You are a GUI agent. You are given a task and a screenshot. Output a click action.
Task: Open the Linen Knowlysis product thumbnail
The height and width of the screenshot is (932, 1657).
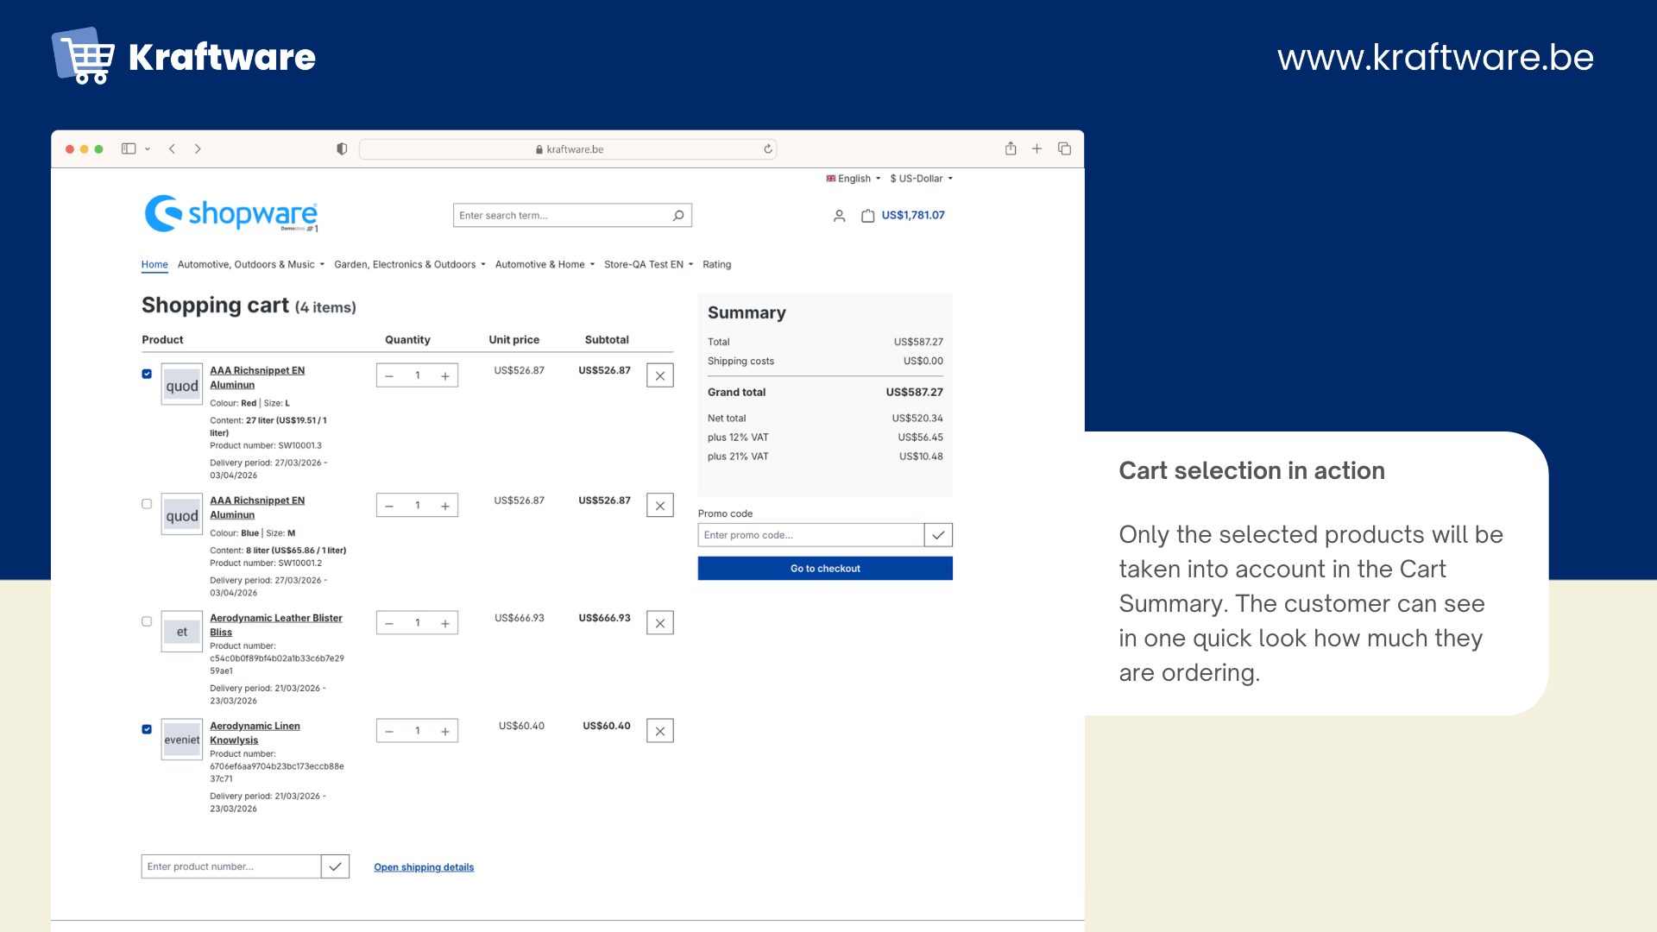[x=182, y=740]
